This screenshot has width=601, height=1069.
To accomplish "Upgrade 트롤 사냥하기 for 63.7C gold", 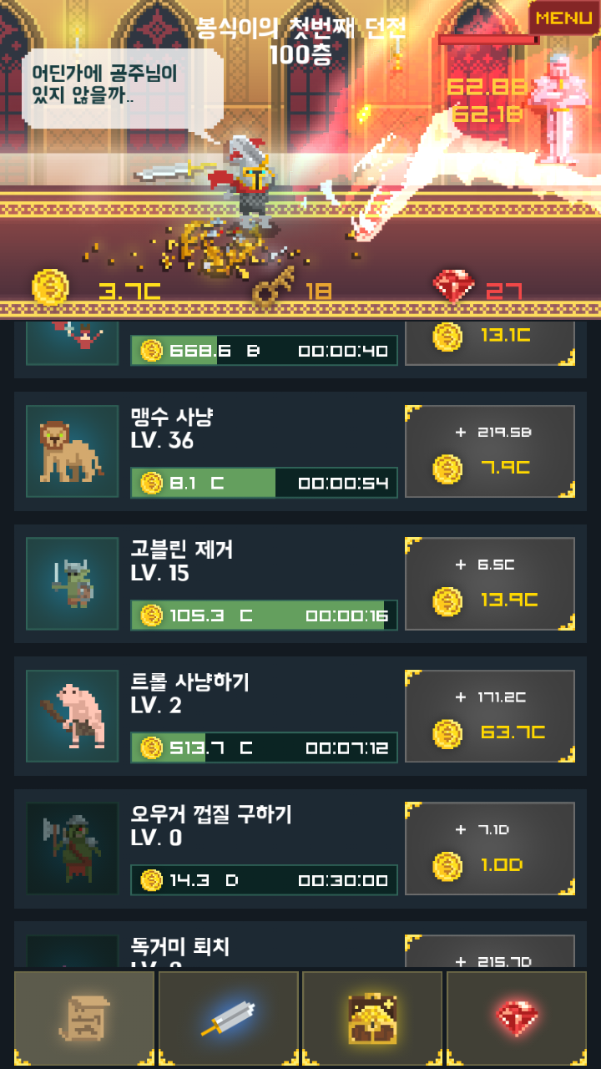I will coord(490,716).
